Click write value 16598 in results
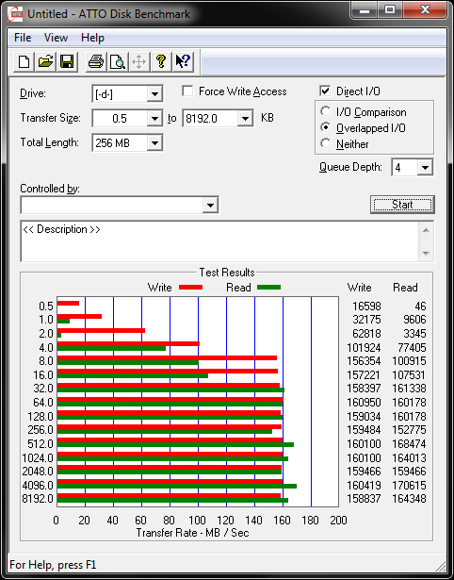Viewport: 454px width, 580px height. coord(365,307)
